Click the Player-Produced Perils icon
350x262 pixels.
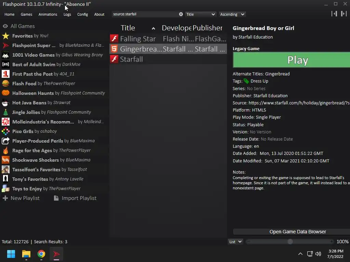click(5, 141)
